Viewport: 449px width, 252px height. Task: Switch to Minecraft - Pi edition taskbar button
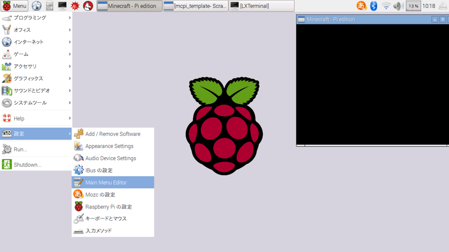(x=129, y=6)
